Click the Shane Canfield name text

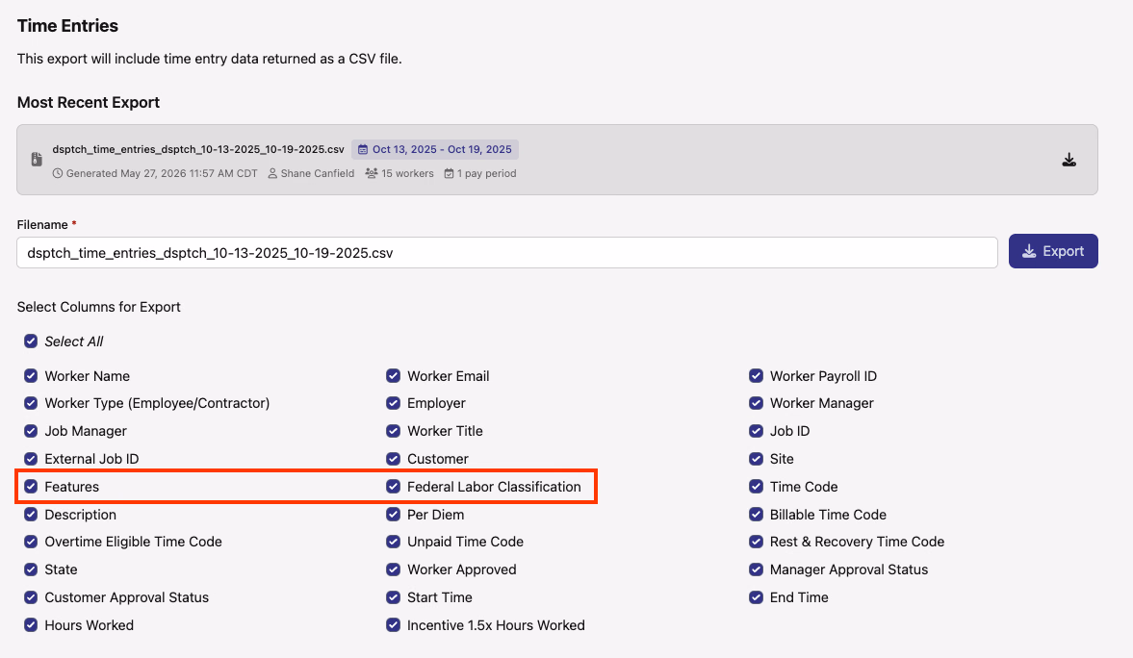318,173
